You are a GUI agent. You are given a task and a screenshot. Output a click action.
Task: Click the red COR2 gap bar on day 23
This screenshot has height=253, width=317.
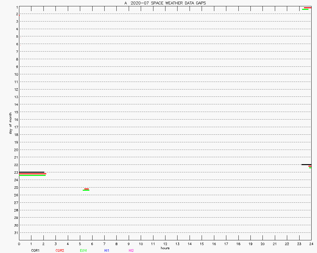pos(33,174)
